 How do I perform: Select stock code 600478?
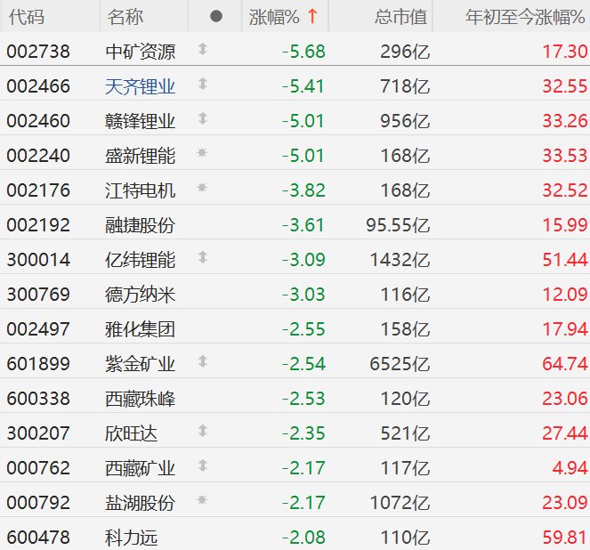pos(38,538)
